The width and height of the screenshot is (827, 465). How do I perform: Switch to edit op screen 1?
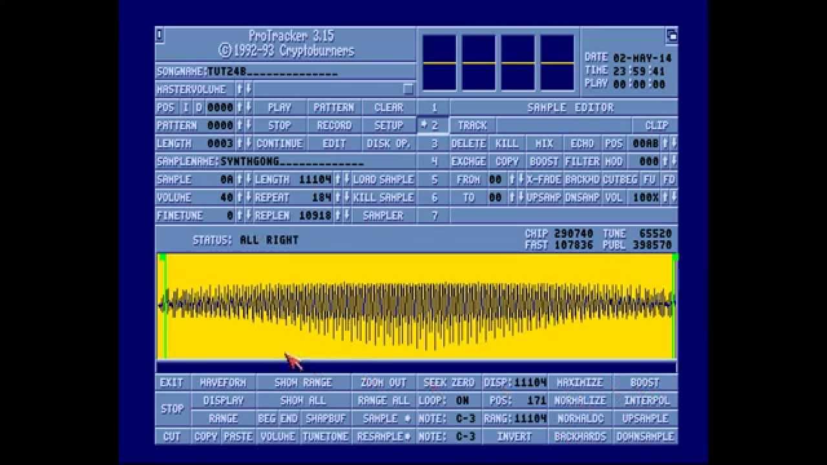[x=434, y=107]
